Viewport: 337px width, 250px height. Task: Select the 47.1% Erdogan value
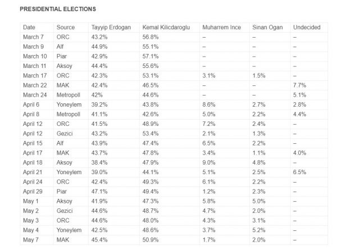tap(99, 192)
